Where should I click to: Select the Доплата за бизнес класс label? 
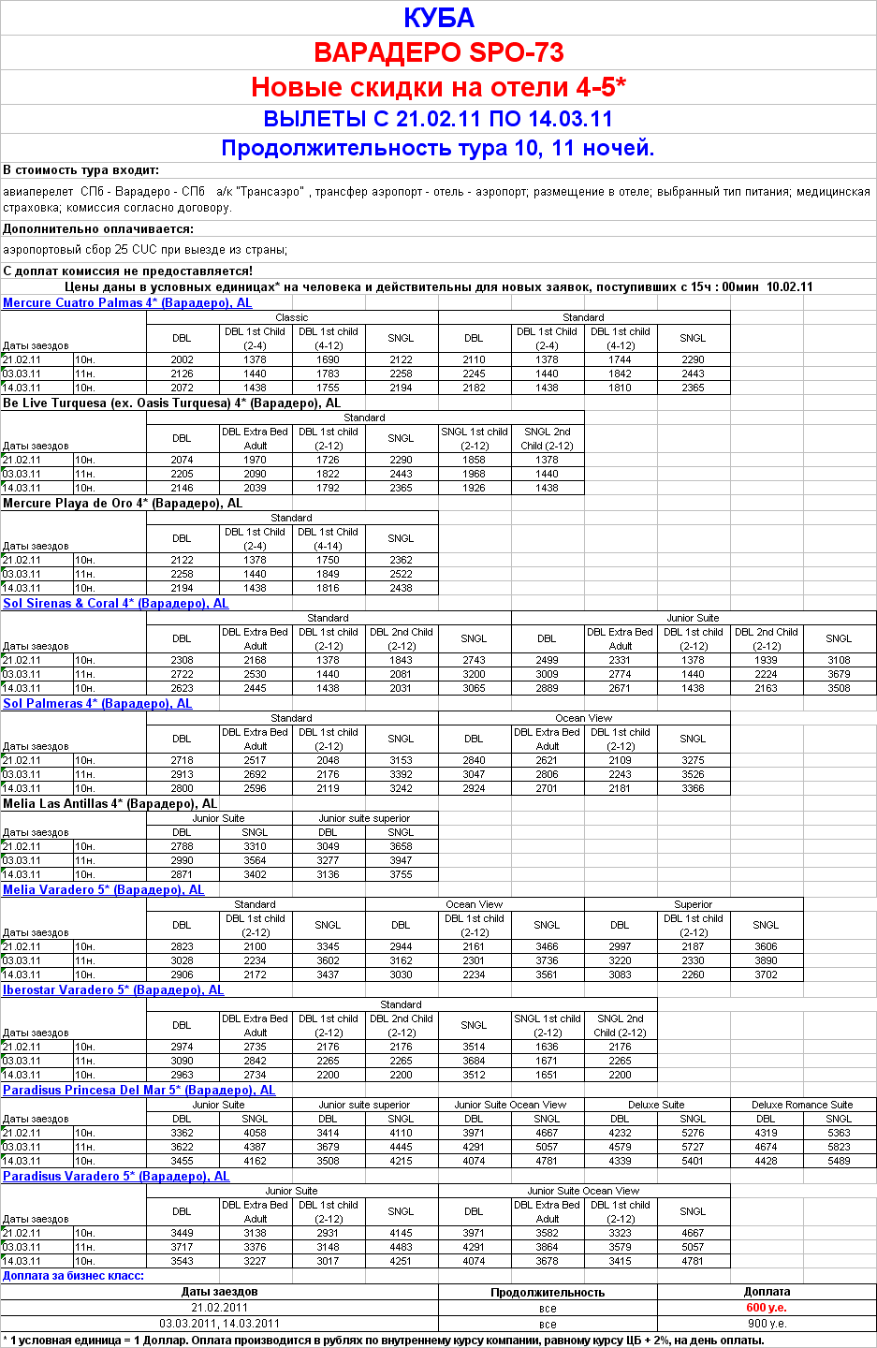(x=73, y=1276)
